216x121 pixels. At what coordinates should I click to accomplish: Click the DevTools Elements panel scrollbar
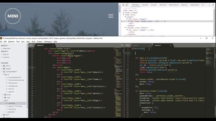click(214, 22)
